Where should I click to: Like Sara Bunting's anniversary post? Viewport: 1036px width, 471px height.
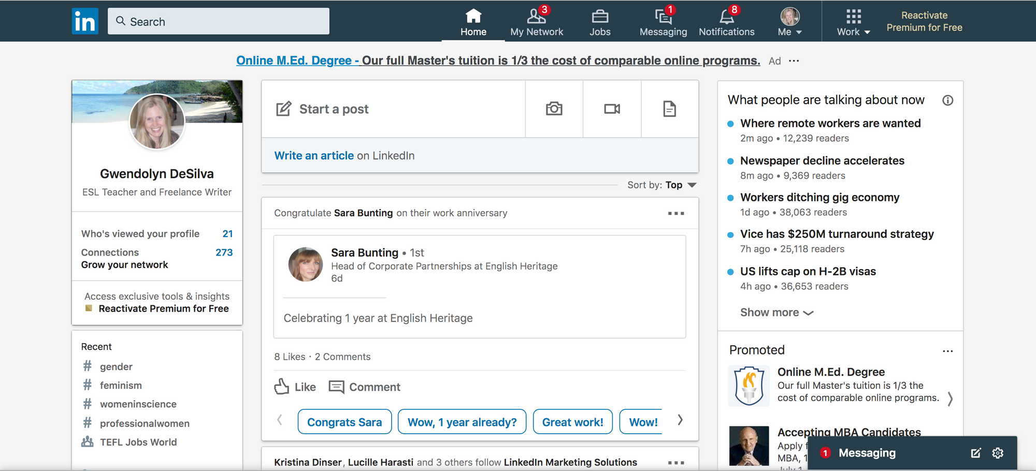[295, 387]
